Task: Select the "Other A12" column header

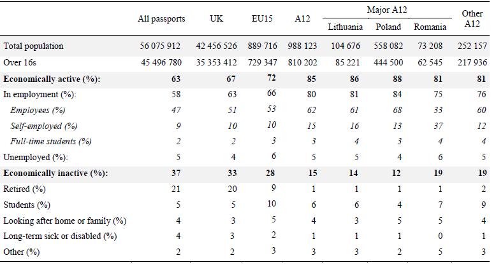Action: click(x=472, y=18)
